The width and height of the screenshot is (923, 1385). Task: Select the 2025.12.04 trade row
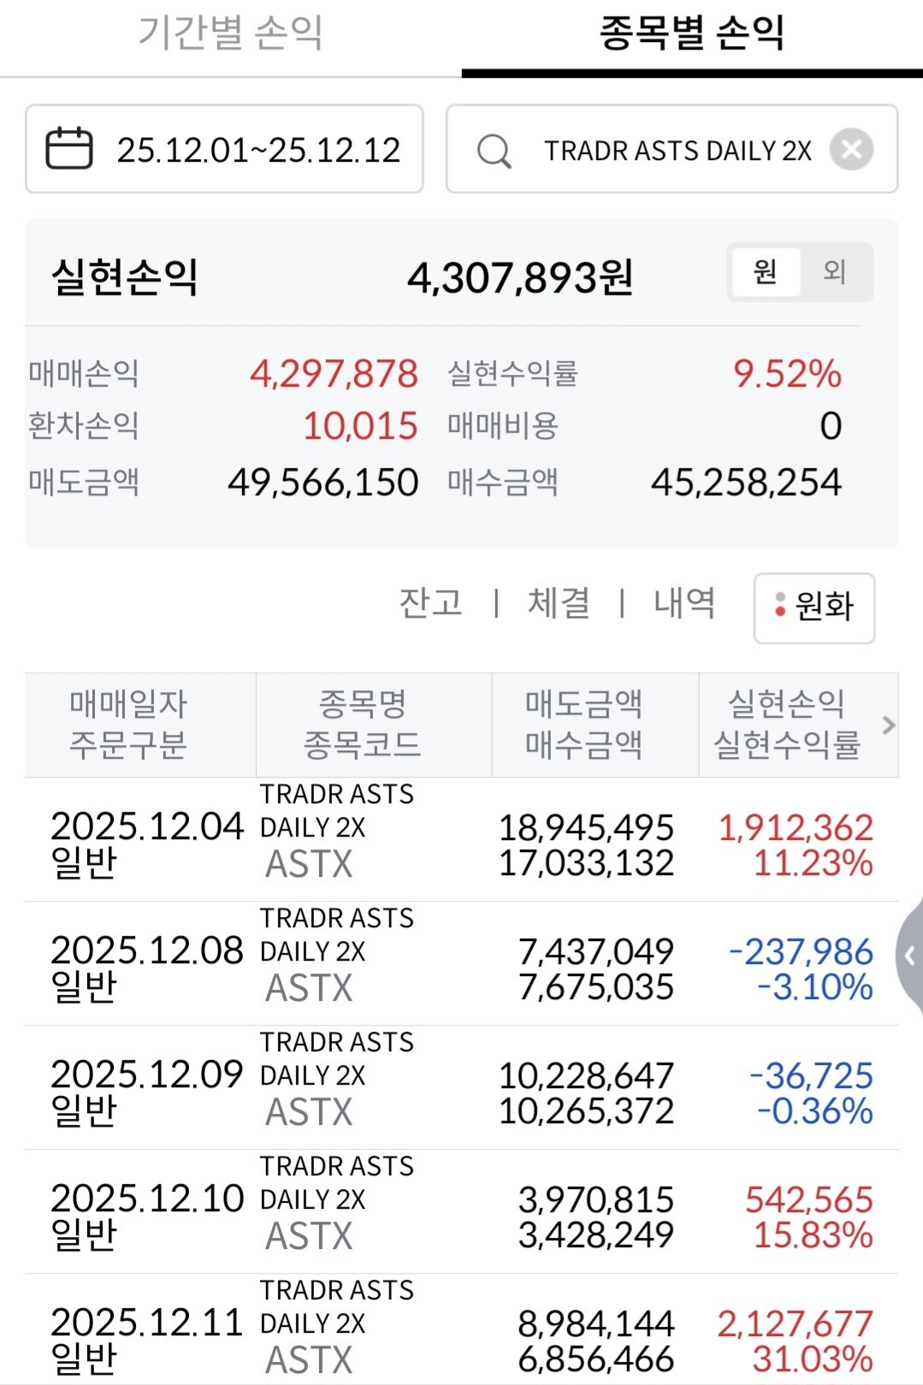pyautogui.click(x=461, y=839)
